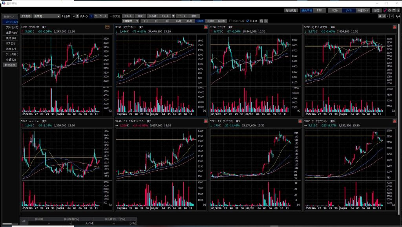This screenshot has width=402, height=227.
Task: Open the 1時間足 timeframe dropdown
Action: click(x=131, y=21)
